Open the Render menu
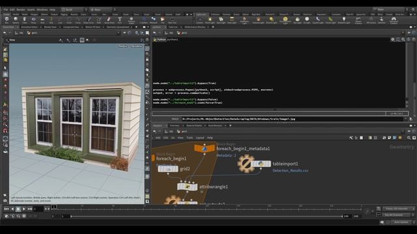The width and height of the screenshot is (417, 234). pos(21,10)
